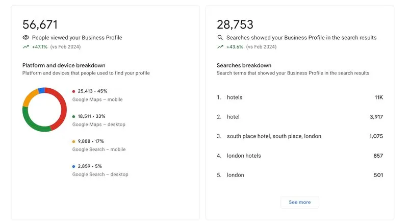Click the 28,753 searches total number
The image size is (408, 224).
point(235,24)
